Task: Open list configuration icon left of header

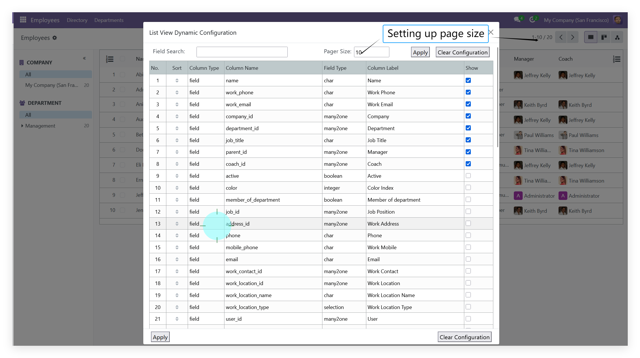Action: pyautogui.click(x=110, y=59)
